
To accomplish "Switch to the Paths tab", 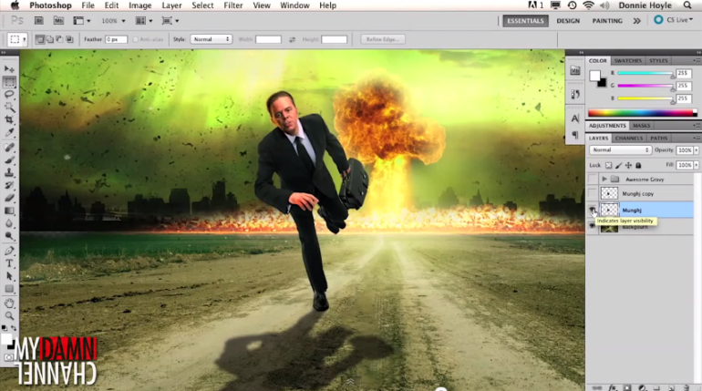I will (x=658, y=138).
